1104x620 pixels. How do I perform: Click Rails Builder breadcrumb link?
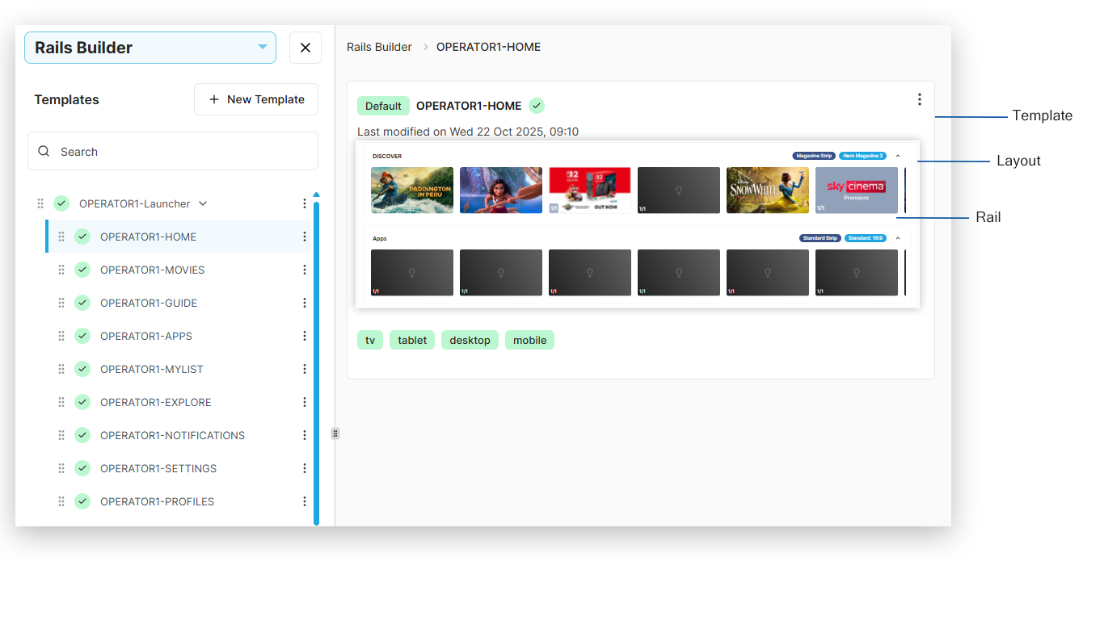(379, 47)
